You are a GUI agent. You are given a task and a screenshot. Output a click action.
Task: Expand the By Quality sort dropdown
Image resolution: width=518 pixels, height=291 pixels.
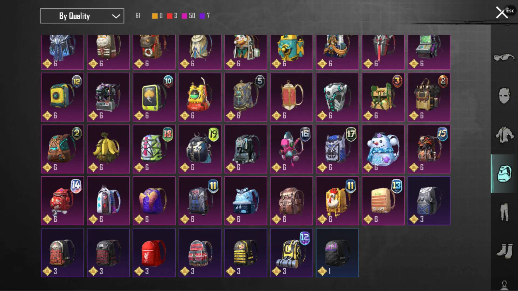coord(82,16)
